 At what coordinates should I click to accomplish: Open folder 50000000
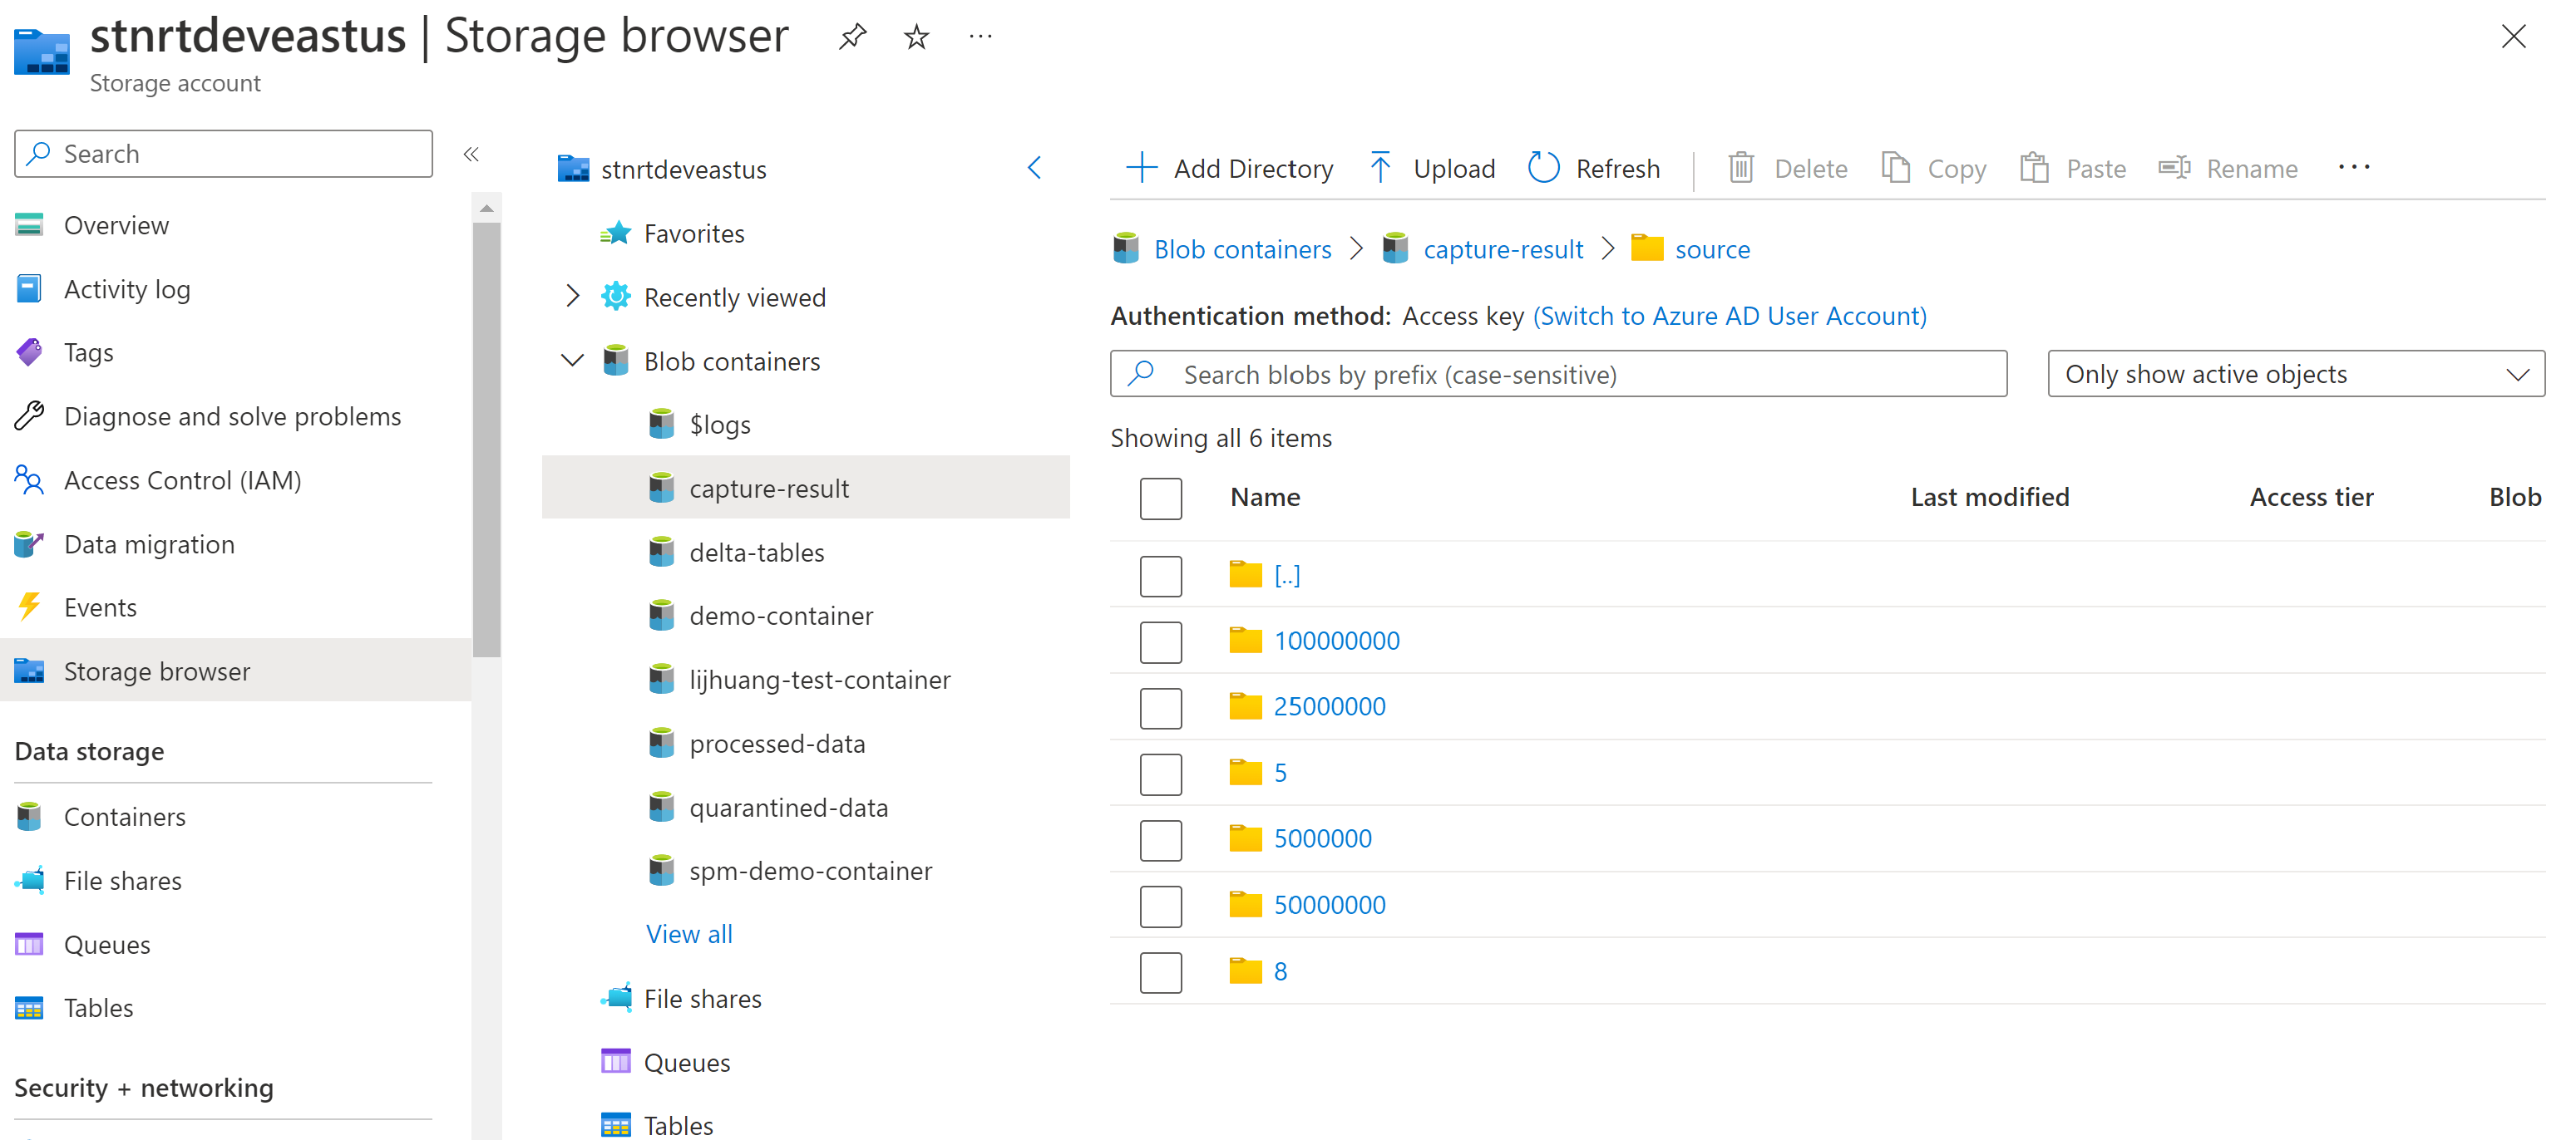[x=1329, y=904]
